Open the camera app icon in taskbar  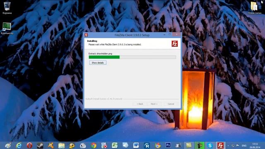(83, 145)
